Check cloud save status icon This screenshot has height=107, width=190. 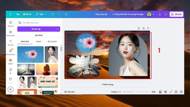[66, 14]
